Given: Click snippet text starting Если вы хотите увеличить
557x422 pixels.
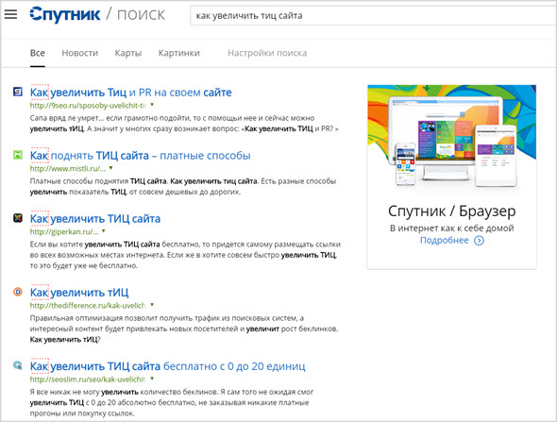Looking at the screenshot, I should coord(185,255).
